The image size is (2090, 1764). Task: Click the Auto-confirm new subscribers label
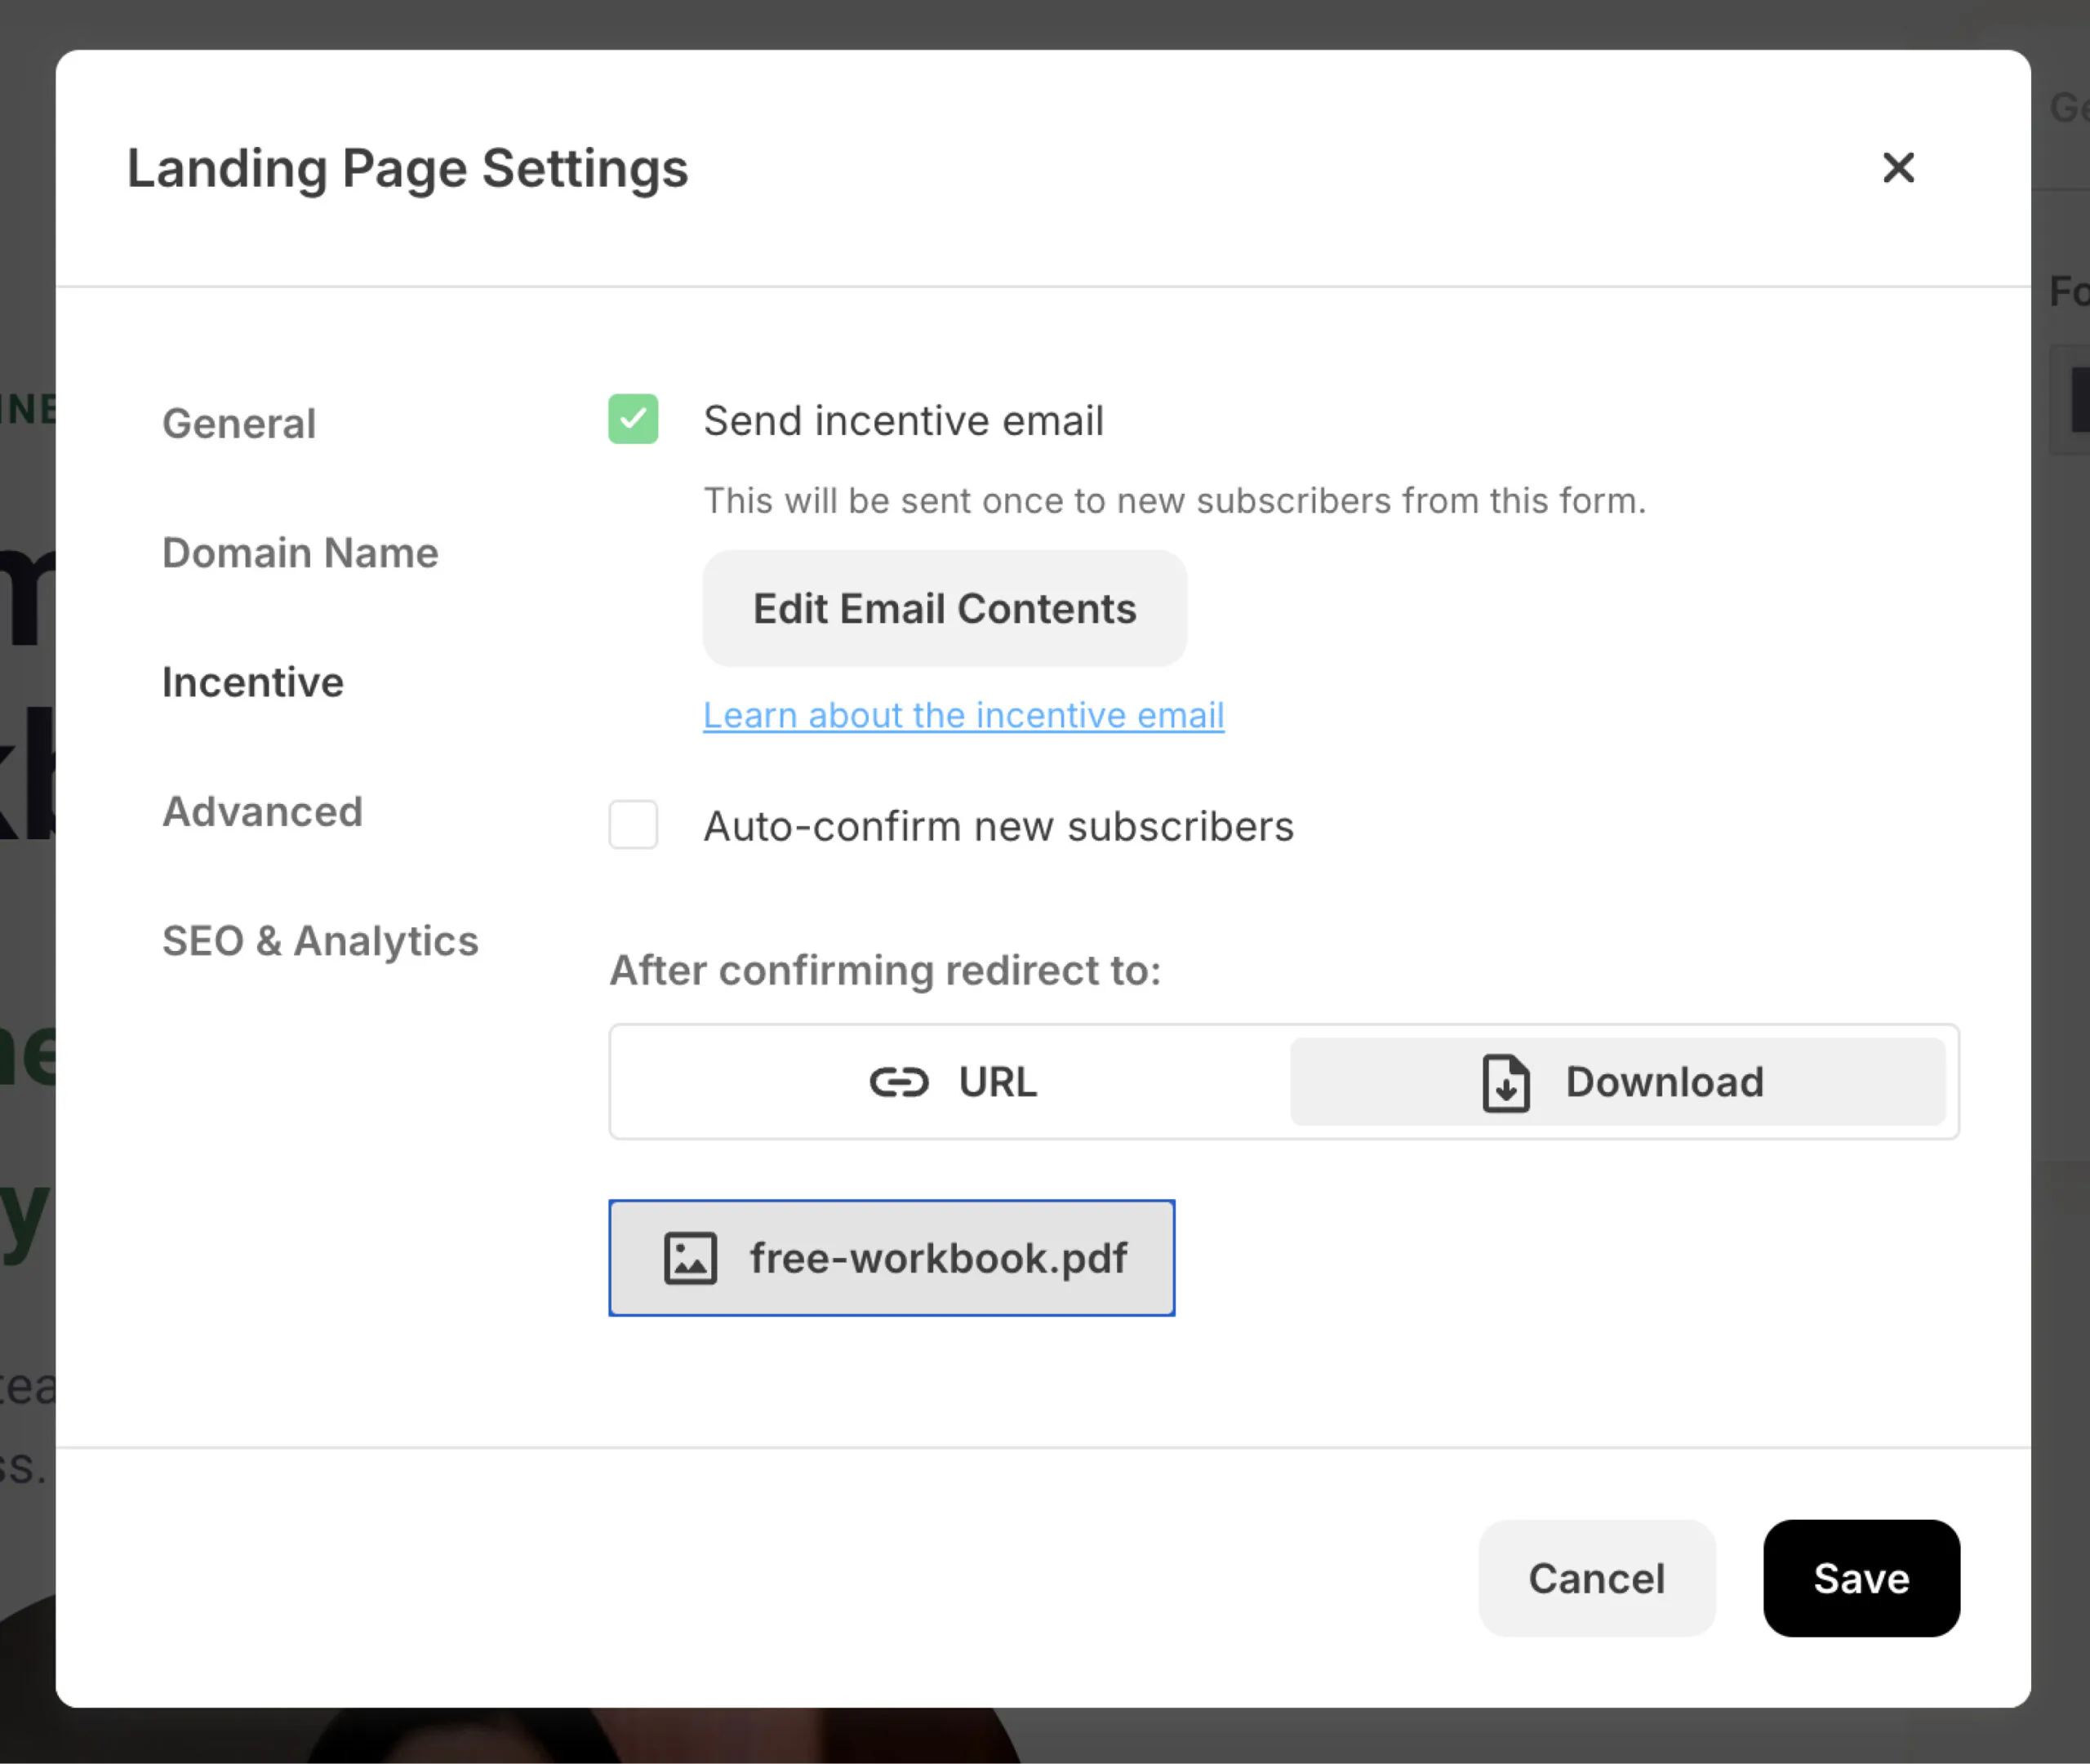click(998, 827)
